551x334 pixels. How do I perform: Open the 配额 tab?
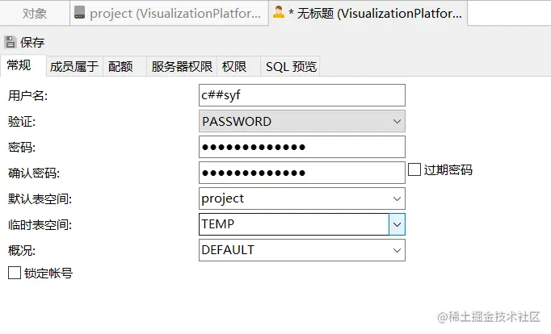[120, 67]
